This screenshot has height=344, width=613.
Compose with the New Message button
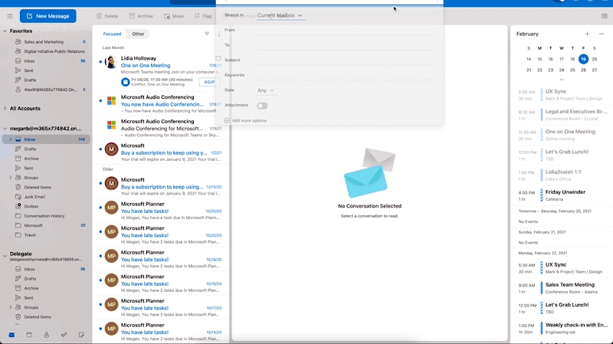point(48,16)
